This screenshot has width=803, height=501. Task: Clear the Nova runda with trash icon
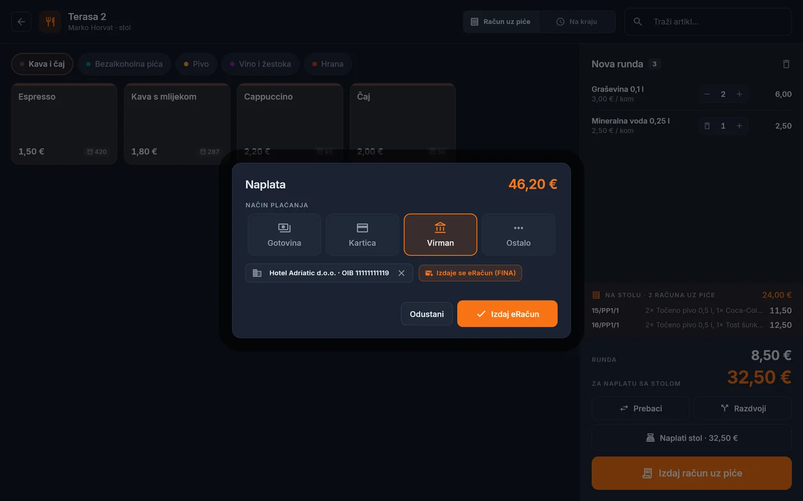pos(786,64)
